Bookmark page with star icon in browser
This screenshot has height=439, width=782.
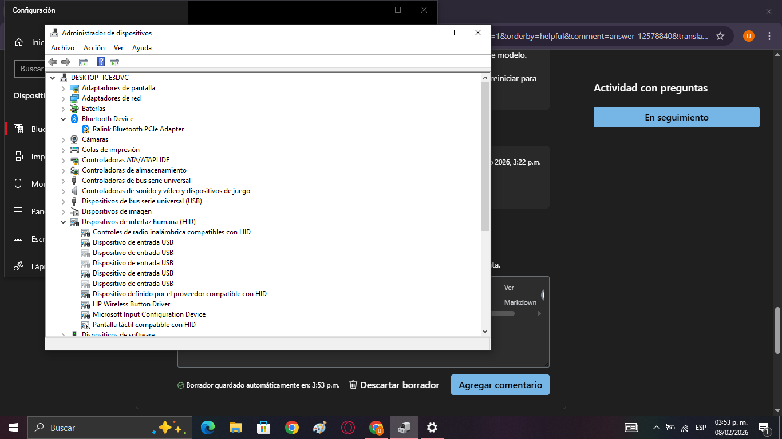tap(720, 36)
